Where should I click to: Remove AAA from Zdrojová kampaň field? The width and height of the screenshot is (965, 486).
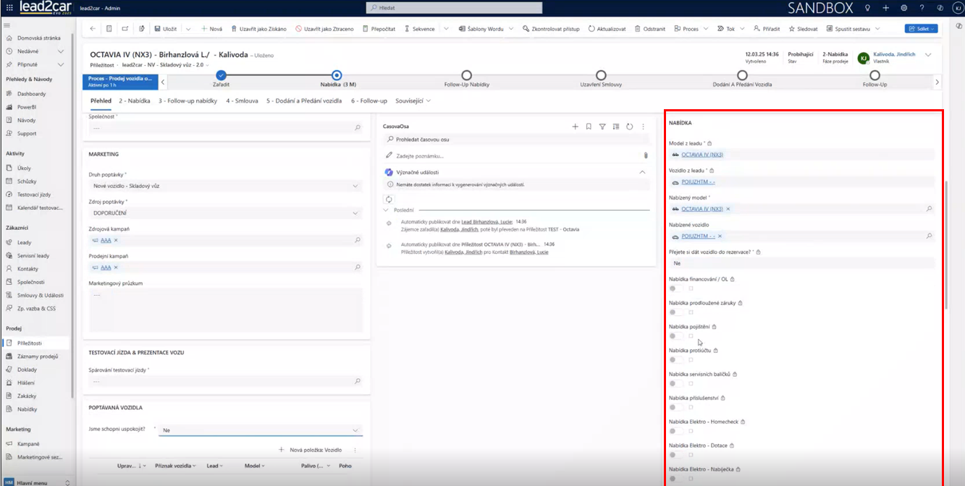pyautogui.click(x=116, y=240)
